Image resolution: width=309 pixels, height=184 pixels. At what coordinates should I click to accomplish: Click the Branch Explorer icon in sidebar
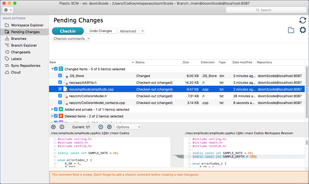(x=7, y=45)
